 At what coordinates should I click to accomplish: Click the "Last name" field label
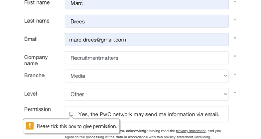pyautogui.click(x=37, y=21)
